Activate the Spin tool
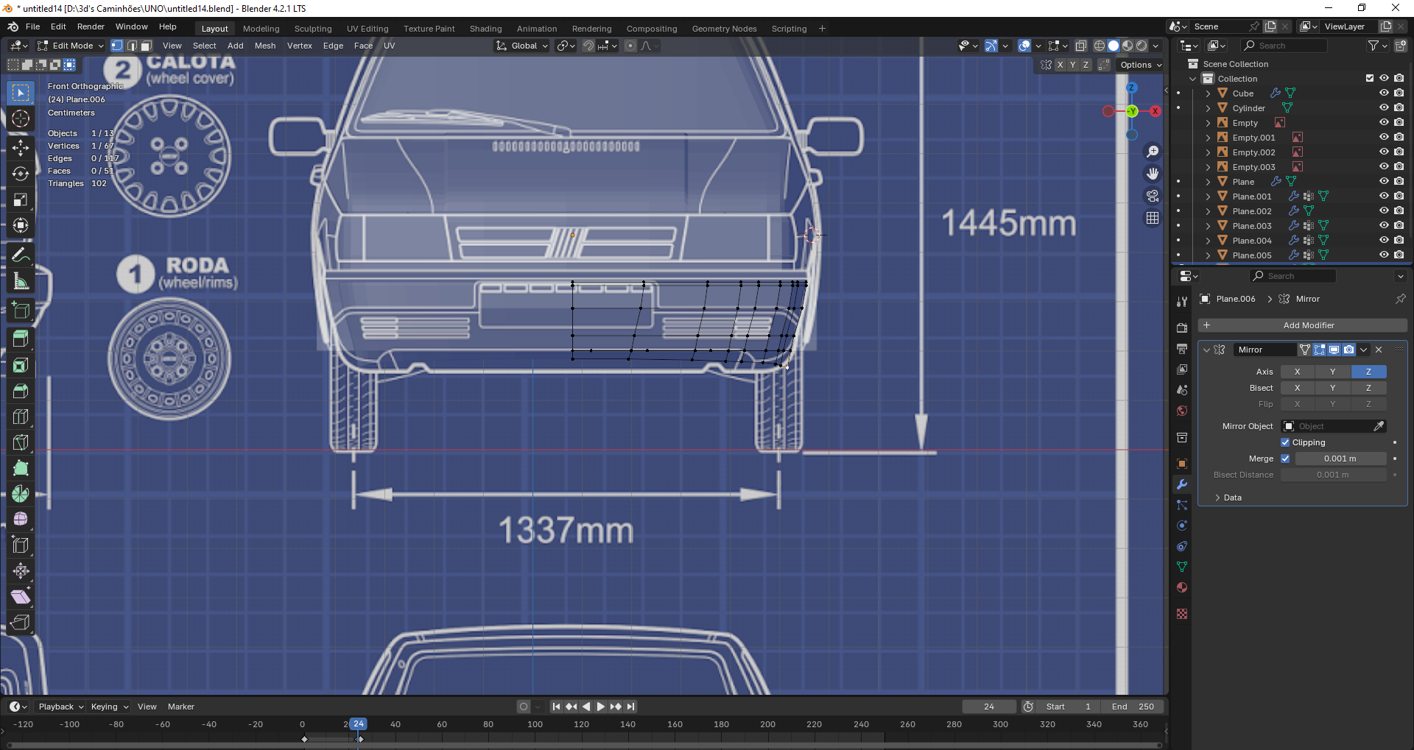 click(21, 494)
